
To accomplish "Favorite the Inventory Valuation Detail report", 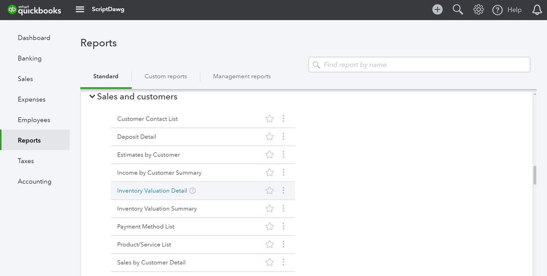I will pyautogui.click(x=269, y=190).
